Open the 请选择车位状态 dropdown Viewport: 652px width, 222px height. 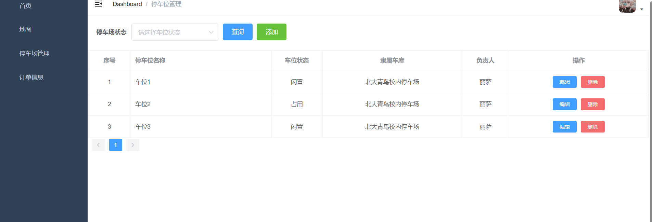pyautogui.click(x=175, y=32)
